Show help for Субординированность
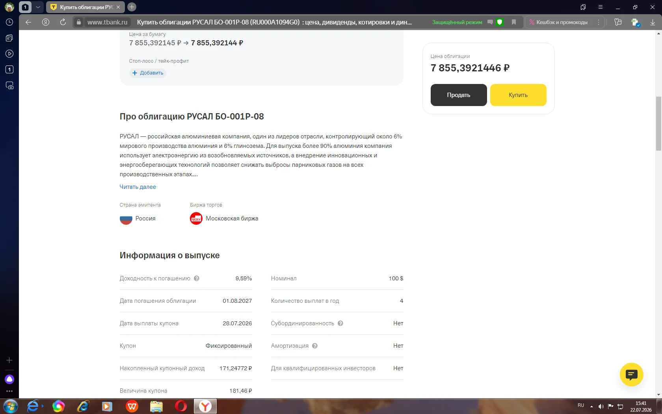This screenshot has width=662, height=414. point(340,323)
